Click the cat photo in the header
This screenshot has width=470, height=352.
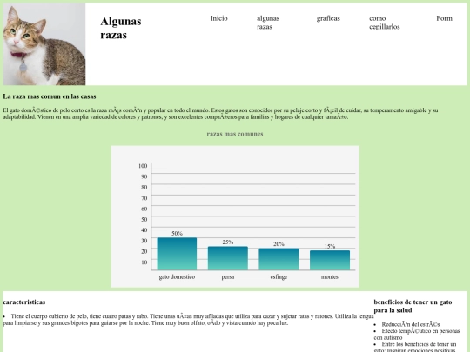point(44,44)
